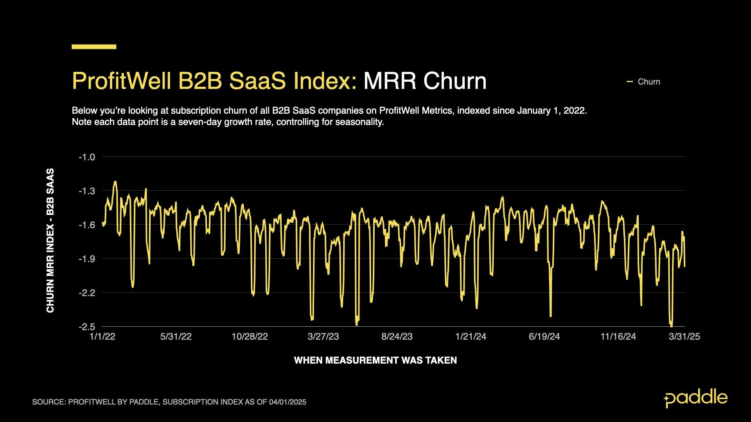This screenshot has width=751, height=422.
Task: Click the 10/28/22 date label
Action: click(250, 336)
